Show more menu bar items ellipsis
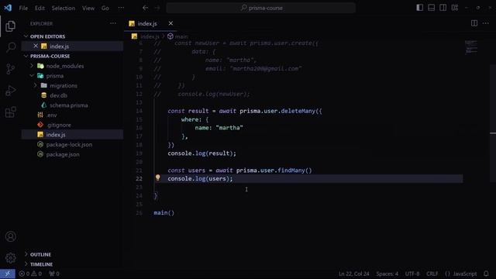 [x=121, y=8]
